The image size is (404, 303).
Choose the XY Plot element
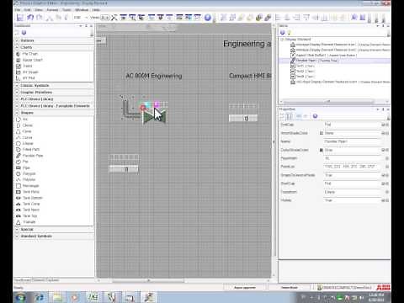pyautogui.click(x=29, y=78)
